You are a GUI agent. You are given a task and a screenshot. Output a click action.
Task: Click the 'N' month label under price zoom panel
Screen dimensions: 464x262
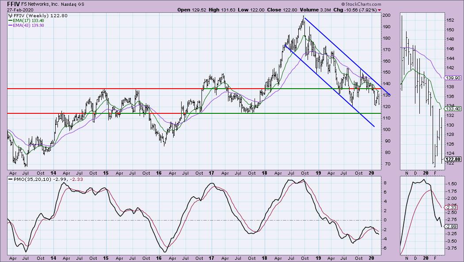tap(407, 173)
